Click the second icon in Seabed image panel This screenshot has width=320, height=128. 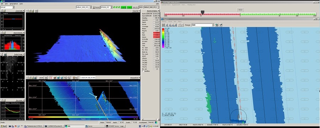click(x=5, y=54)
